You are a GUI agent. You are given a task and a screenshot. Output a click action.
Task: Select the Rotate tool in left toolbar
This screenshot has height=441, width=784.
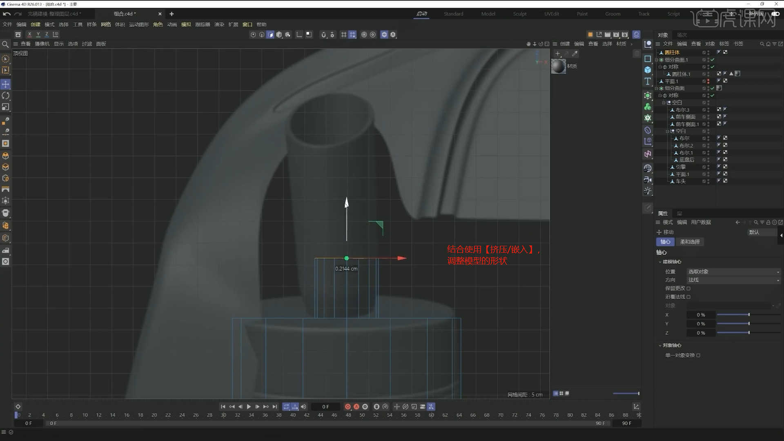(x=6, y=96)
